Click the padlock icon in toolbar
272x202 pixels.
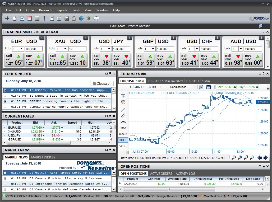74,18
